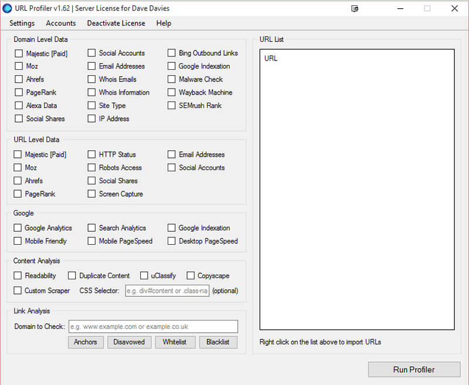
Task: Click the Domain to Check text field
Action: 154,327
